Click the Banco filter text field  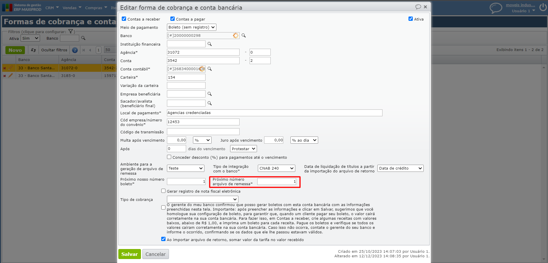pos(69,38)
